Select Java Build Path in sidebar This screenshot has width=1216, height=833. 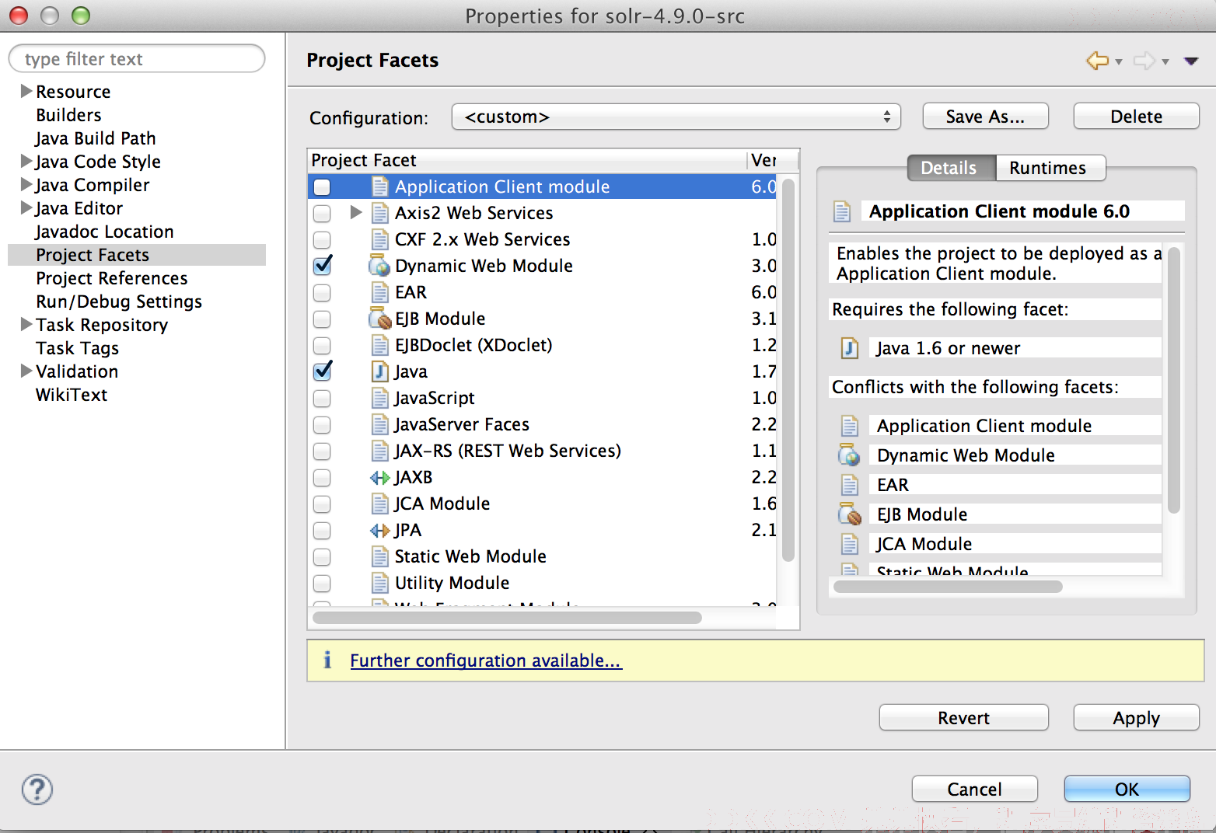[x=96, y=138]
